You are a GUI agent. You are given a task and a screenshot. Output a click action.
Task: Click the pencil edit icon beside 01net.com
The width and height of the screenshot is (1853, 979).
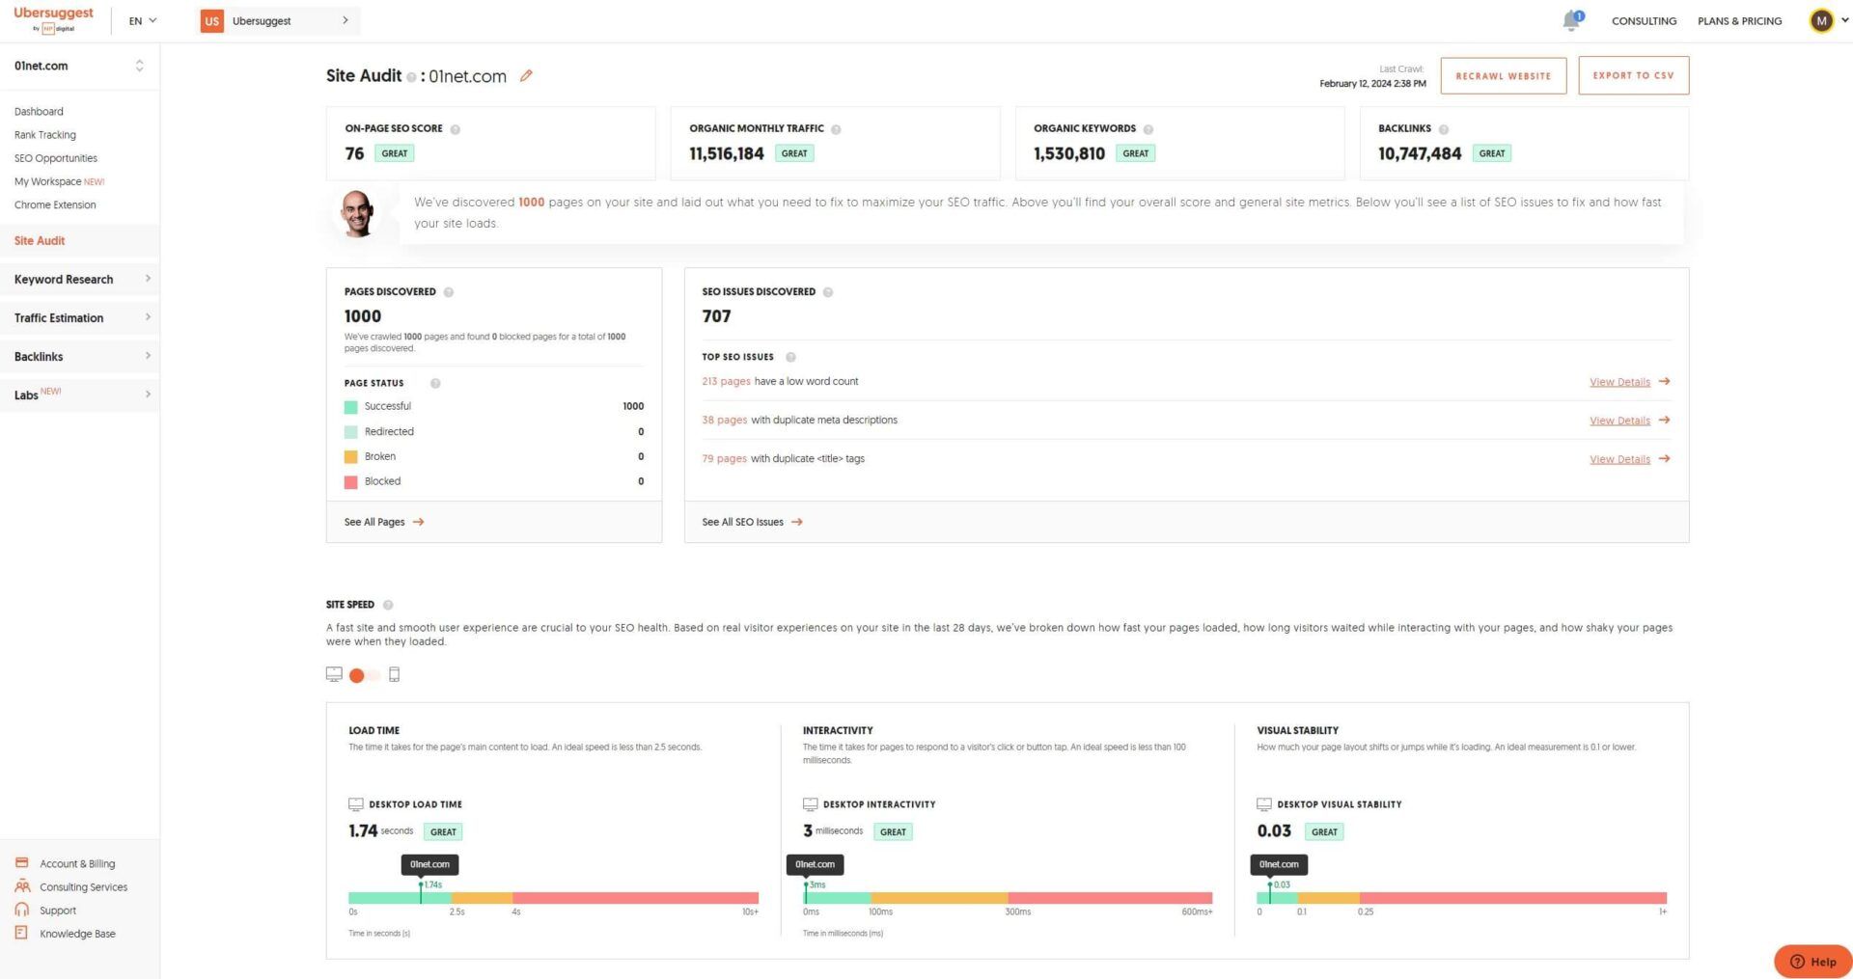[x=526, y=75]
